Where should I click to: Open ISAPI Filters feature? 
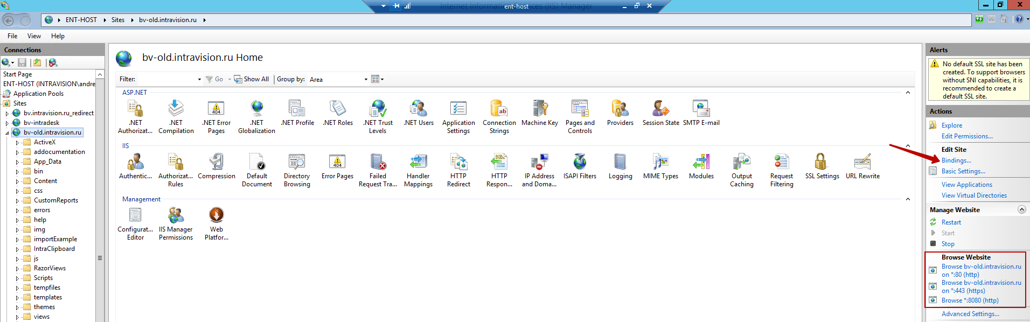(580, 166)
